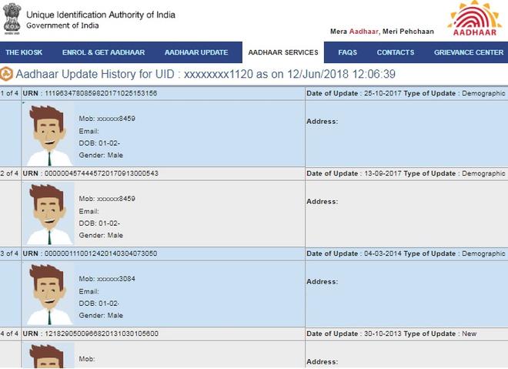The image size is (508, 369).
Task: Open Enrol & Get Aadhaar menu
Action: [103, 52]
